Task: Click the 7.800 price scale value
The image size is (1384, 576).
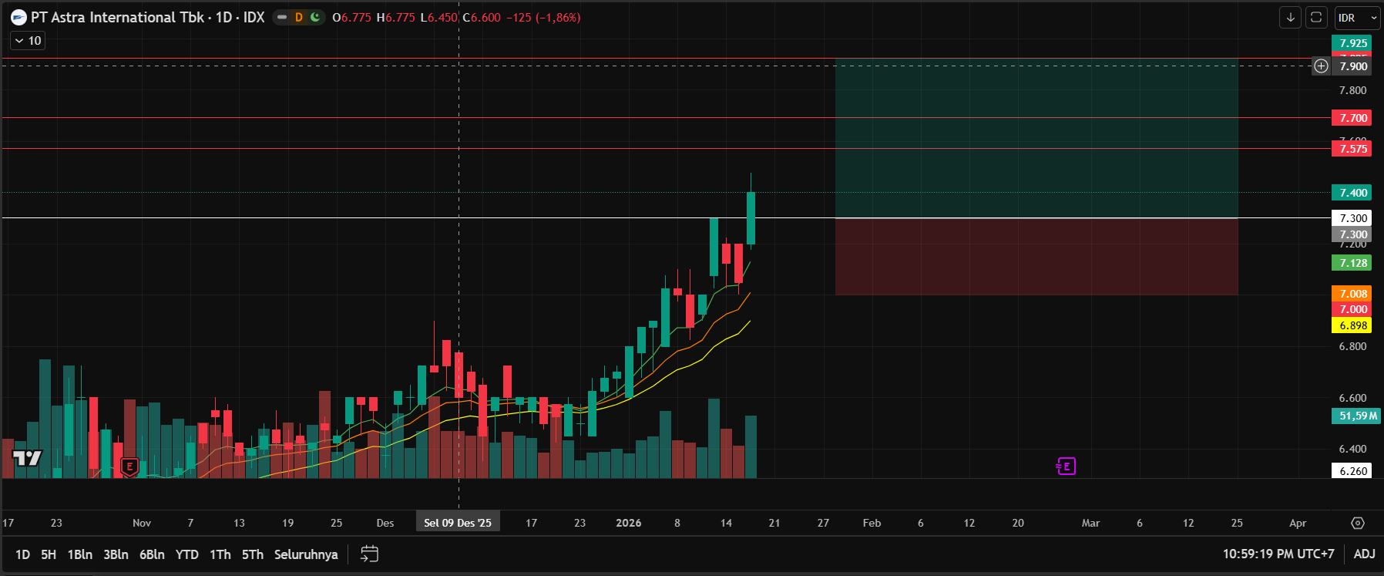Action: pyautogui.click(x=1352, y=90)
